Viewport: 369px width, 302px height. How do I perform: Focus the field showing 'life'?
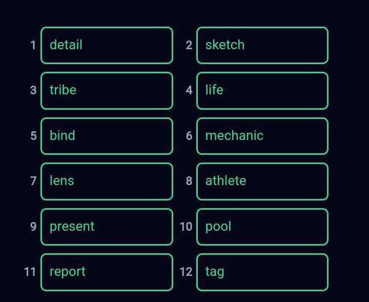[x=262, y=90]
